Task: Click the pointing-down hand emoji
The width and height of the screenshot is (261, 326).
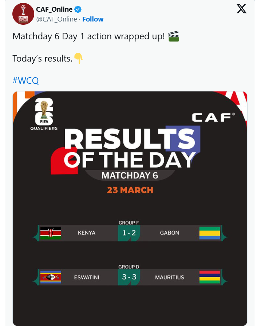Action: (79, 58)
